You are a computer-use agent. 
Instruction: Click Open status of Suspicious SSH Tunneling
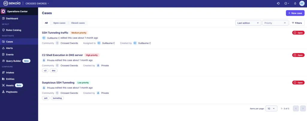pos(298,83)
